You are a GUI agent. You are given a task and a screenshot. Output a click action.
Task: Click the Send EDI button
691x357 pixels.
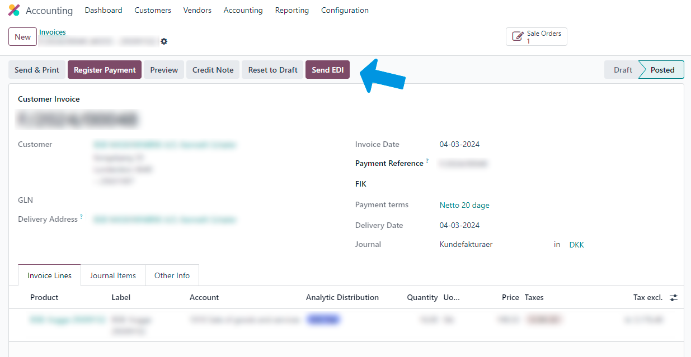coord(327,70)
